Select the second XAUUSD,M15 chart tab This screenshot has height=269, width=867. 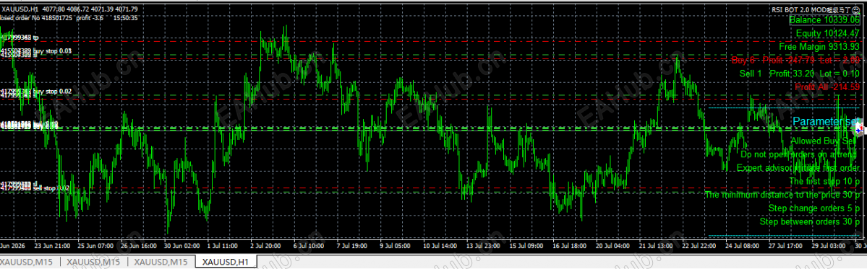click(x=95, y=262)
